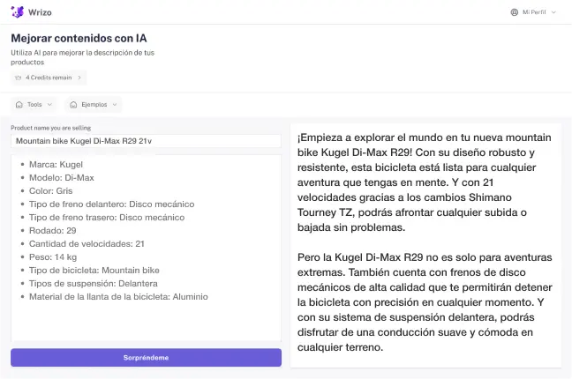Click empty area below the attributes list
Viewport: 572px width, 379px height.
point(146,322)
